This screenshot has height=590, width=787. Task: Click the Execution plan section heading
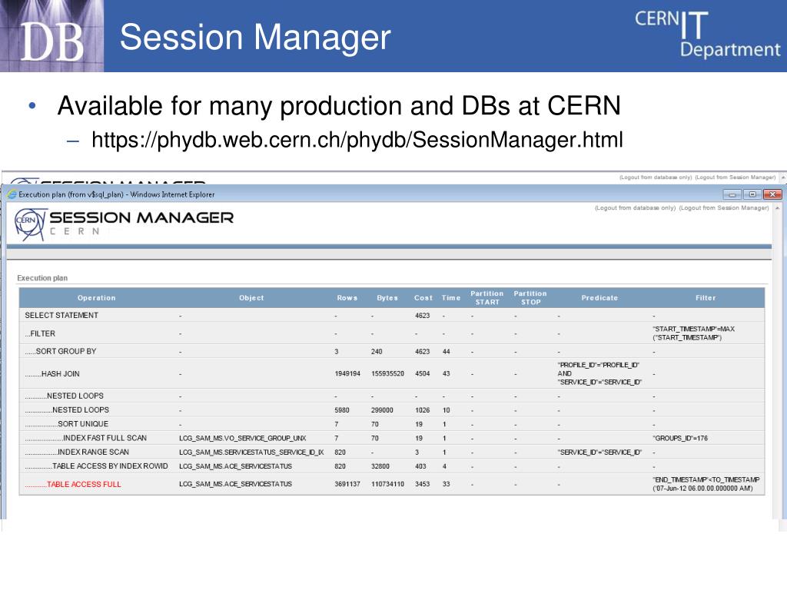[42, 278]
